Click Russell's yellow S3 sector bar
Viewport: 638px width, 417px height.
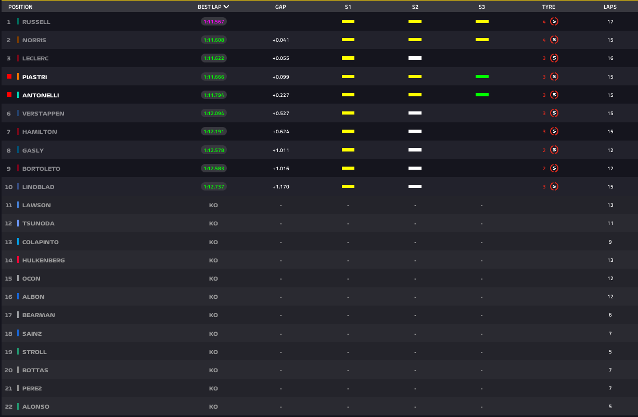point(482,22)
